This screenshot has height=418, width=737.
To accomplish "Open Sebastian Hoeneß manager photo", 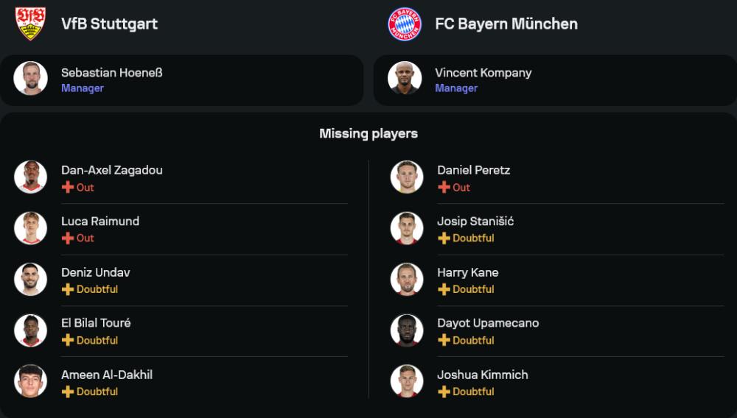I will pos(30,78).
